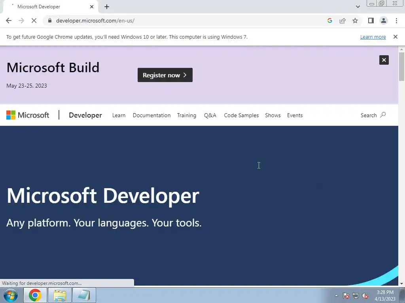Go back to the previous page
Image resolution: width=405 pixels, height=303 pixels.
click(9, 21)
